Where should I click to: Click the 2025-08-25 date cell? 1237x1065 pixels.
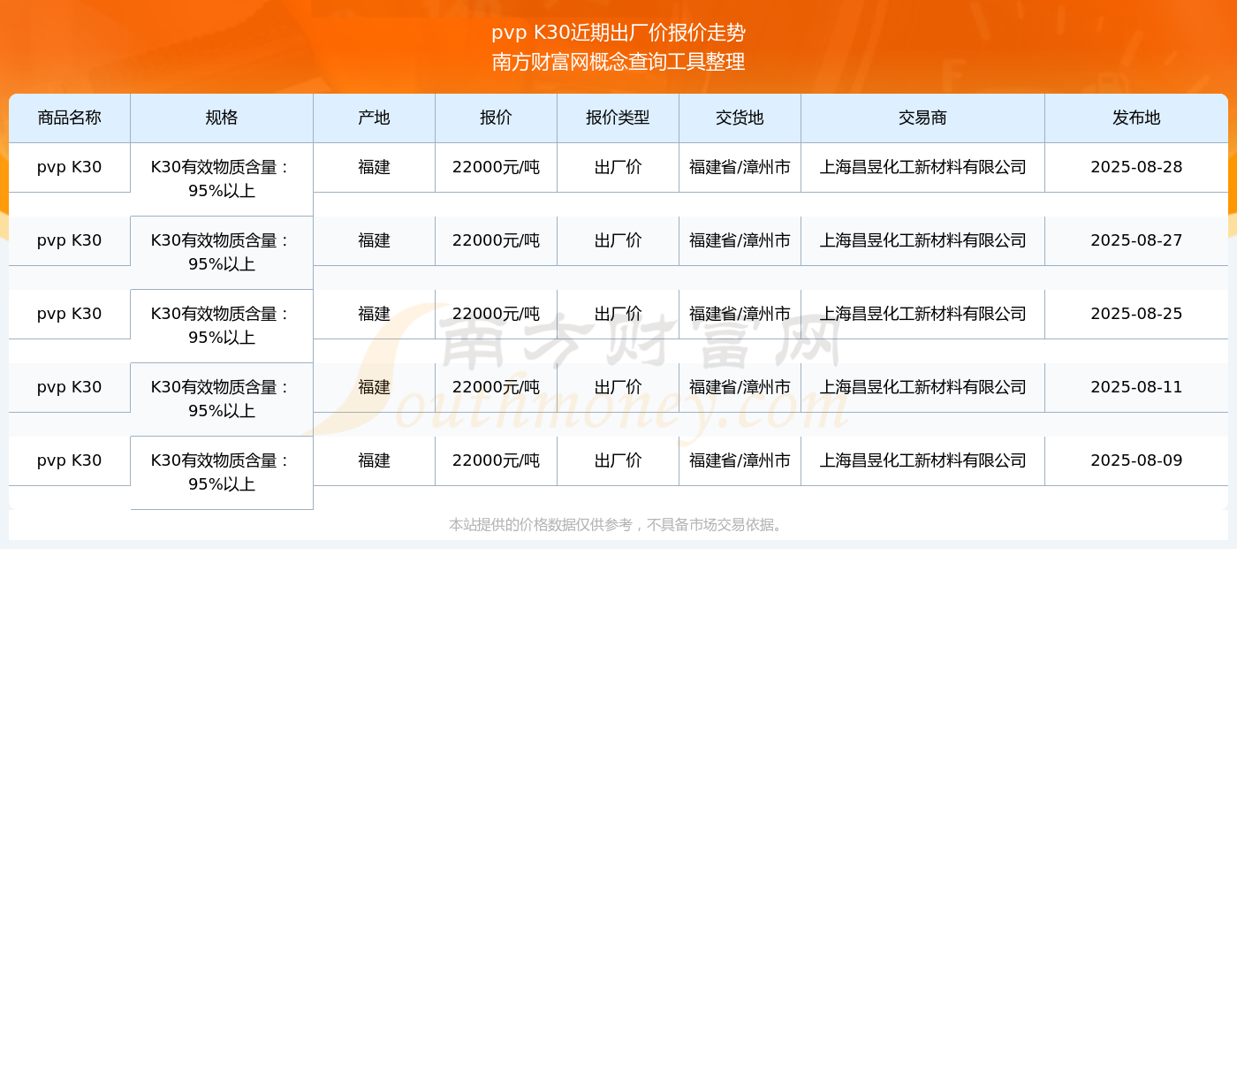[1136, 314]
